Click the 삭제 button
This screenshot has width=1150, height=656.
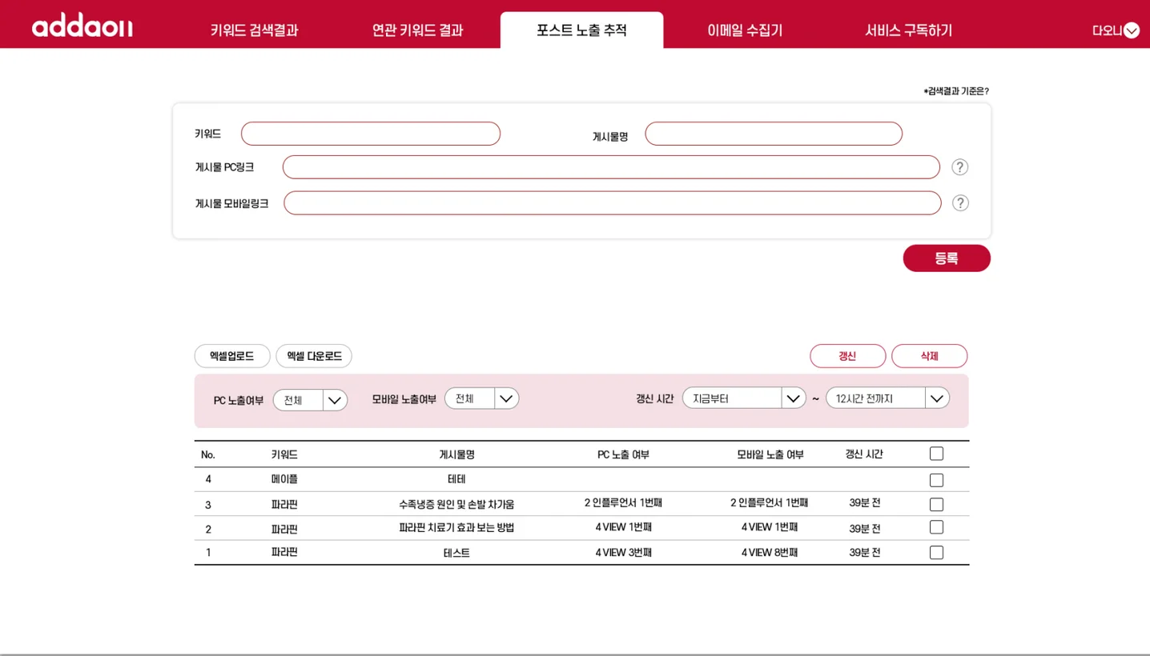[x=929, y=356]
